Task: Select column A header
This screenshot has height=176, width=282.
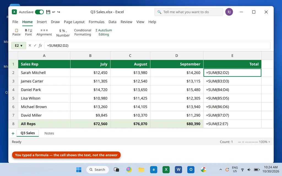Action: [44, 56]
